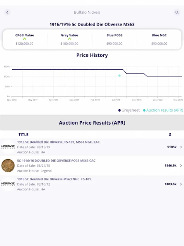
Task: Click the green caret under CPG® Value
Action: coord(25,39)
